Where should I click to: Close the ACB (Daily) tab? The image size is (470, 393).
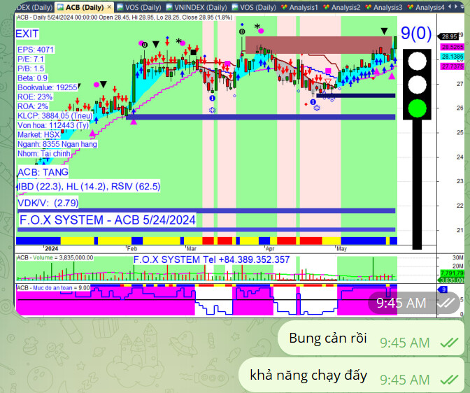pyautogui.click(x=109, y=6)
